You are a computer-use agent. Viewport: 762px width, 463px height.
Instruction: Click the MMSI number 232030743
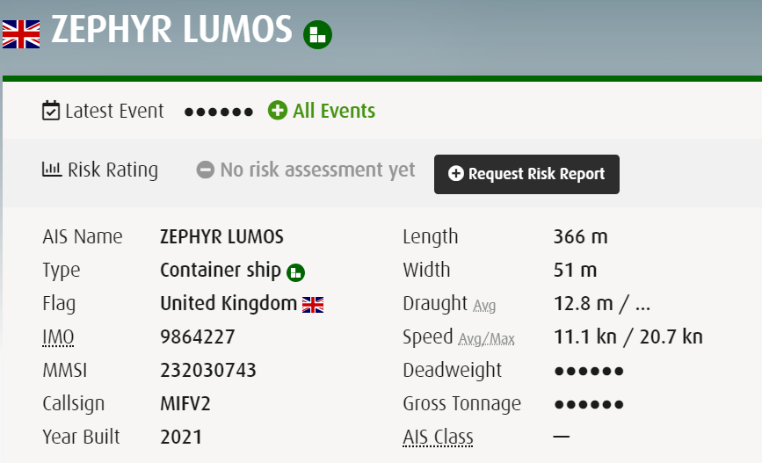coord(208,370)
